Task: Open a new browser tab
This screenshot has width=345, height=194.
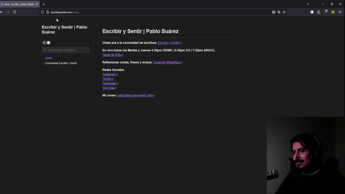Action: 44,4
